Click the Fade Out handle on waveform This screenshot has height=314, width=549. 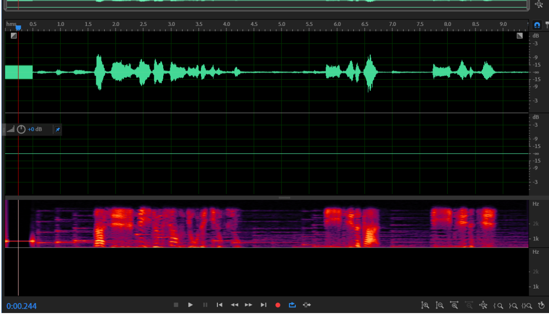click(520, 35)
